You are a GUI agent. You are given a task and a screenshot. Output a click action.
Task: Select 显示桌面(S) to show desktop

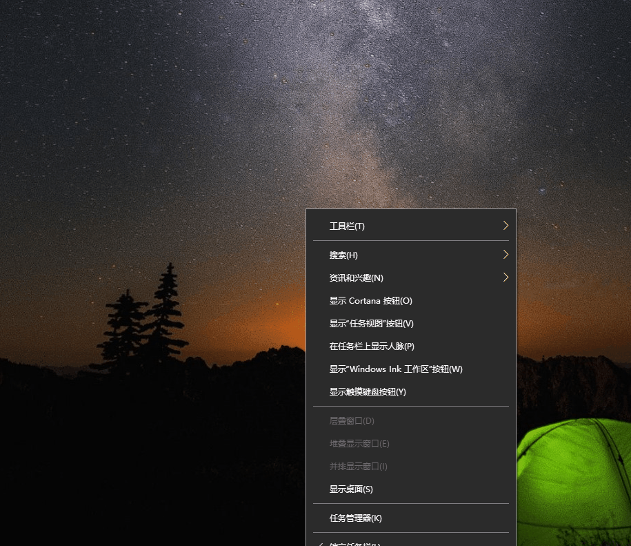click(x=351, y=489)
